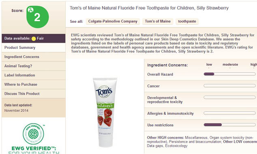Select Animal Testing? in the sidebar
257x154 pixels.
tap(33, 66)
